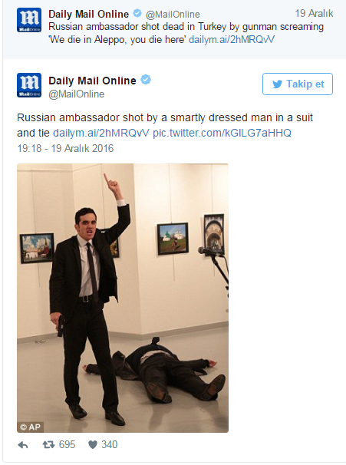The image size is (346, 465).
Task: Open the pic.twitter.com/kGILG7aHHQ link
Action: [222, 133]
